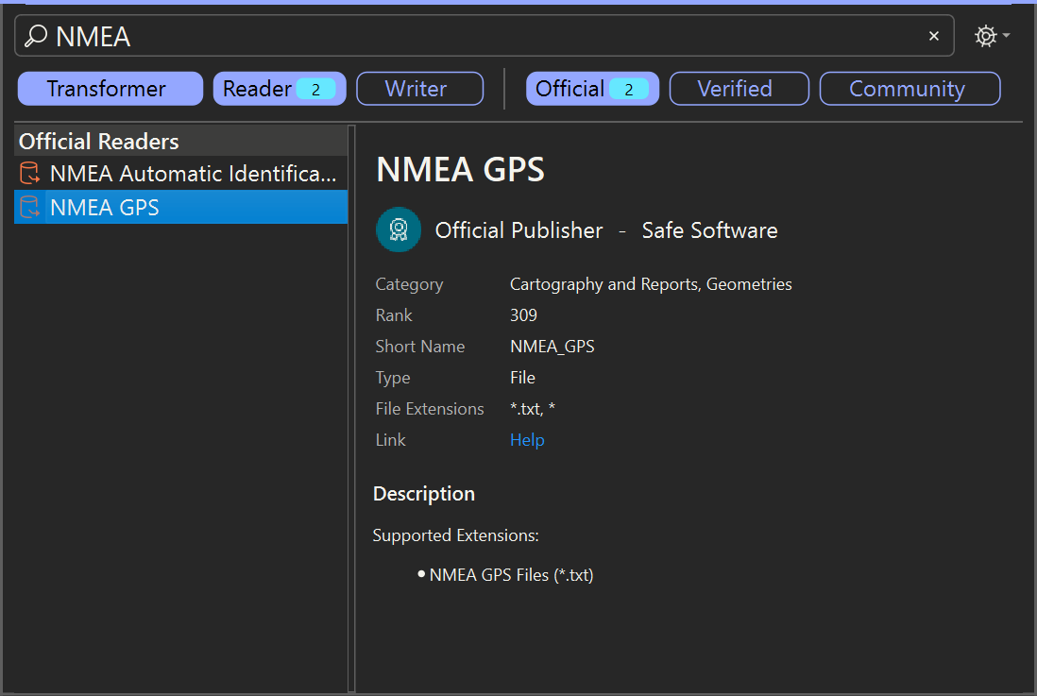Open the Help link
Image resolution: width=1037 pixels, height=696 pixels.
tap(527, 440)
